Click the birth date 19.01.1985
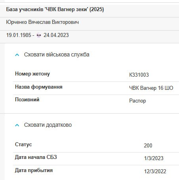This screenshot has height=180, width=179. (x=19, y=35)
